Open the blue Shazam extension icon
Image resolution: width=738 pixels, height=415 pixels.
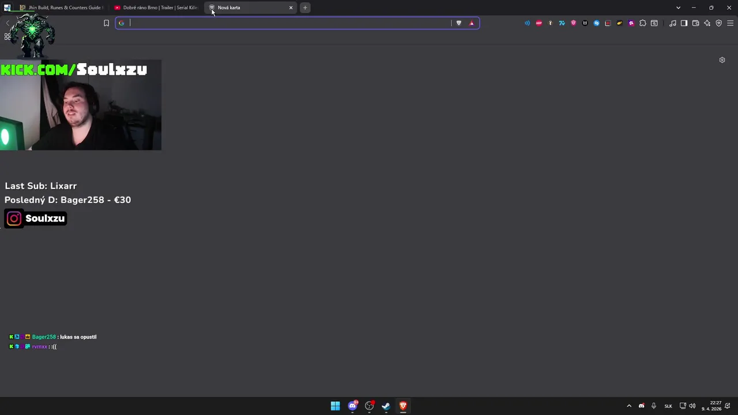[x=597, y=23]
